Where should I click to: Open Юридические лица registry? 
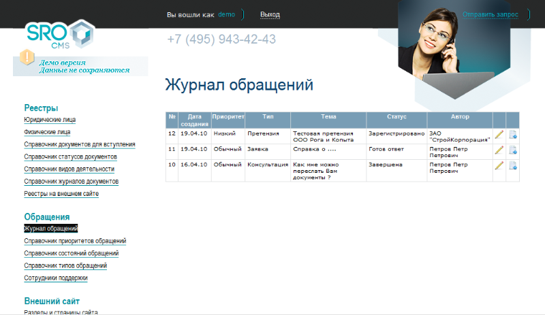(x=50, y=120)
